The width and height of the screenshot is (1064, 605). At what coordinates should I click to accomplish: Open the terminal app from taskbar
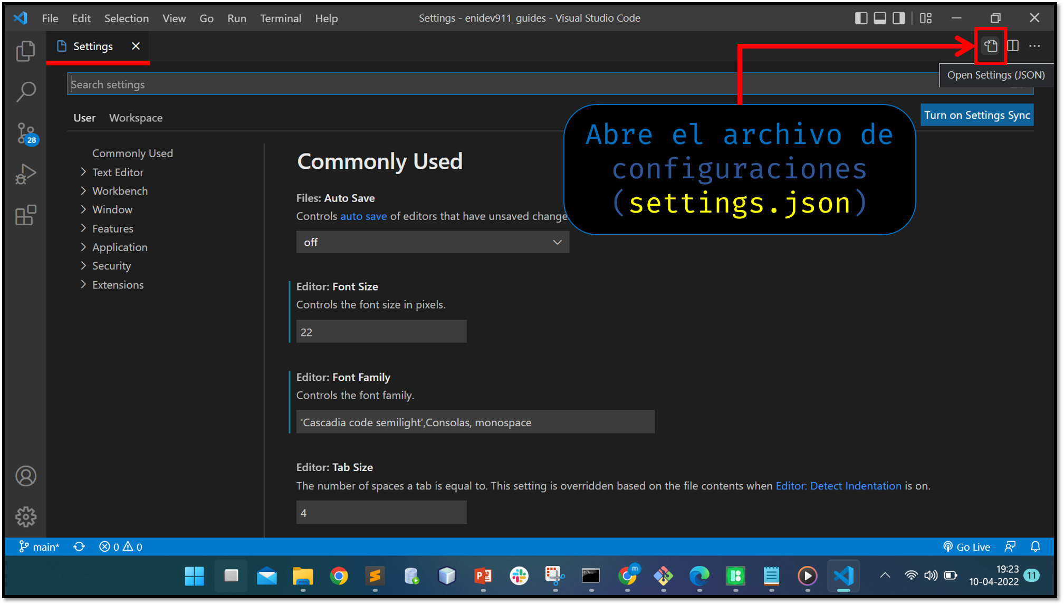[591, 576]
